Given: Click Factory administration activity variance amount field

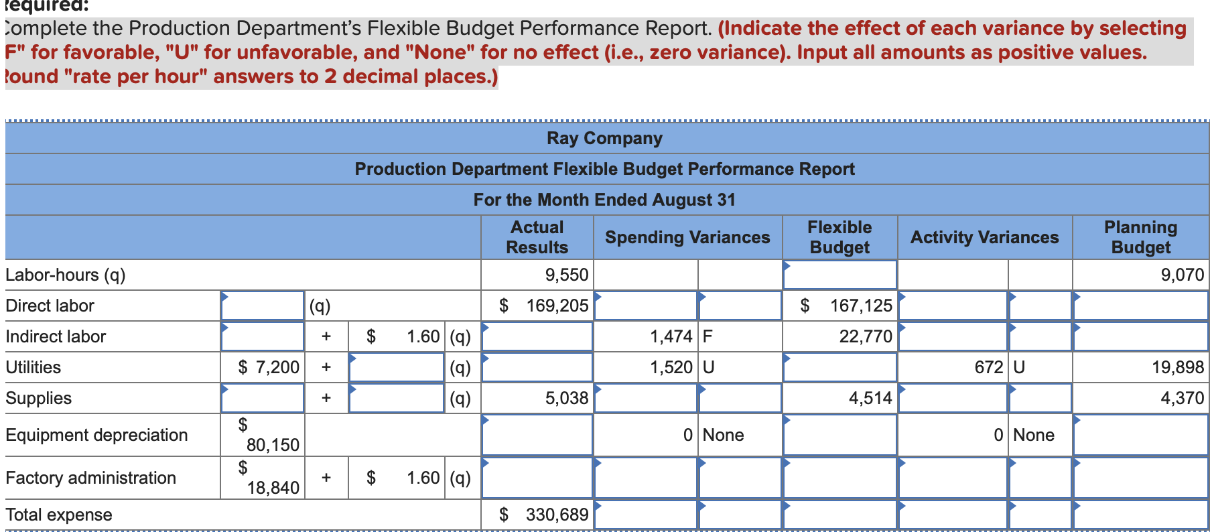Looking at the screenshot, I should [x=953, y=478].
